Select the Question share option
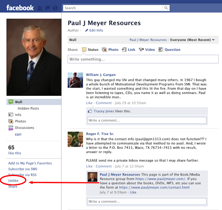The width and height of the screenshot is (222, 210). pos(172,50)
